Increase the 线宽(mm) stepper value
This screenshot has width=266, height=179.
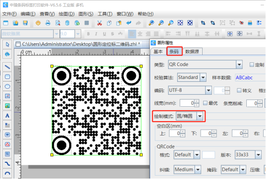tap(196, 101)
